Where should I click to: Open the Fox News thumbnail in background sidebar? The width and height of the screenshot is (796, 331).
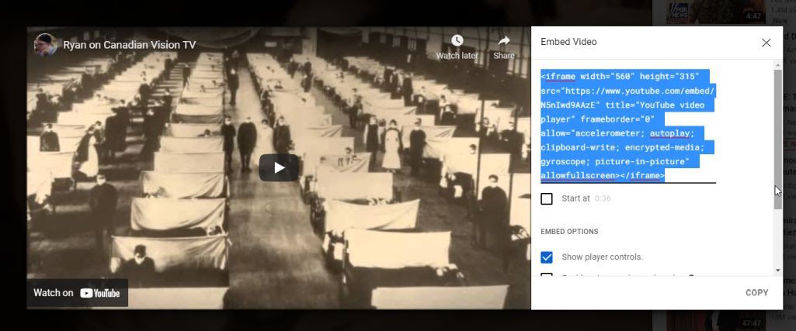[715, 12]
